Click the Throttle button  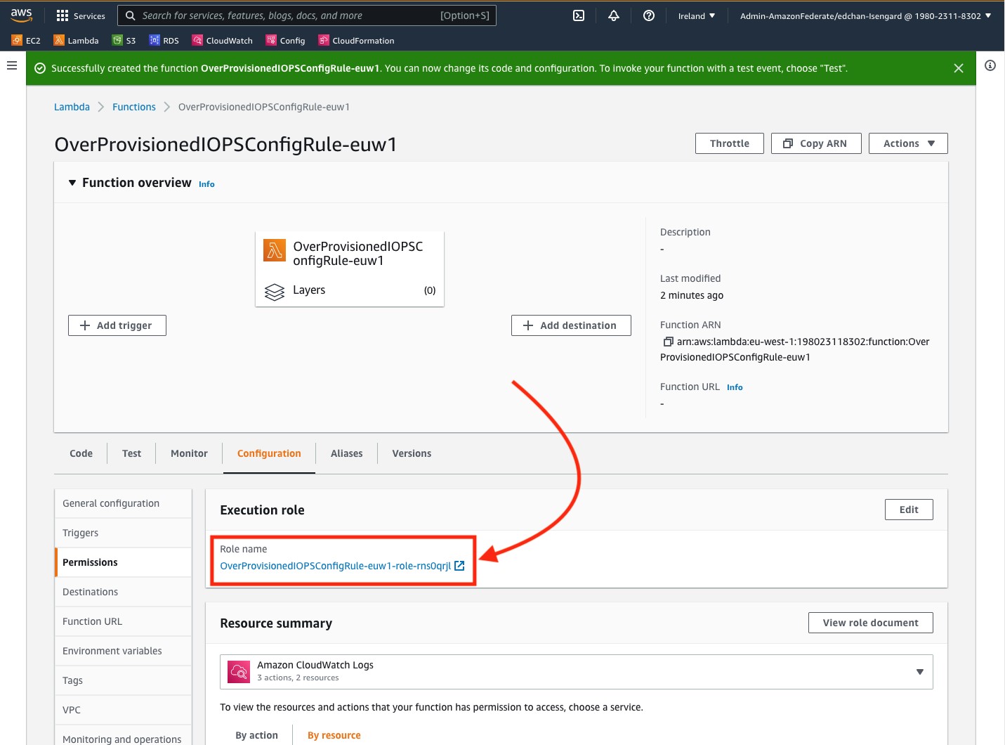point(729,143)
